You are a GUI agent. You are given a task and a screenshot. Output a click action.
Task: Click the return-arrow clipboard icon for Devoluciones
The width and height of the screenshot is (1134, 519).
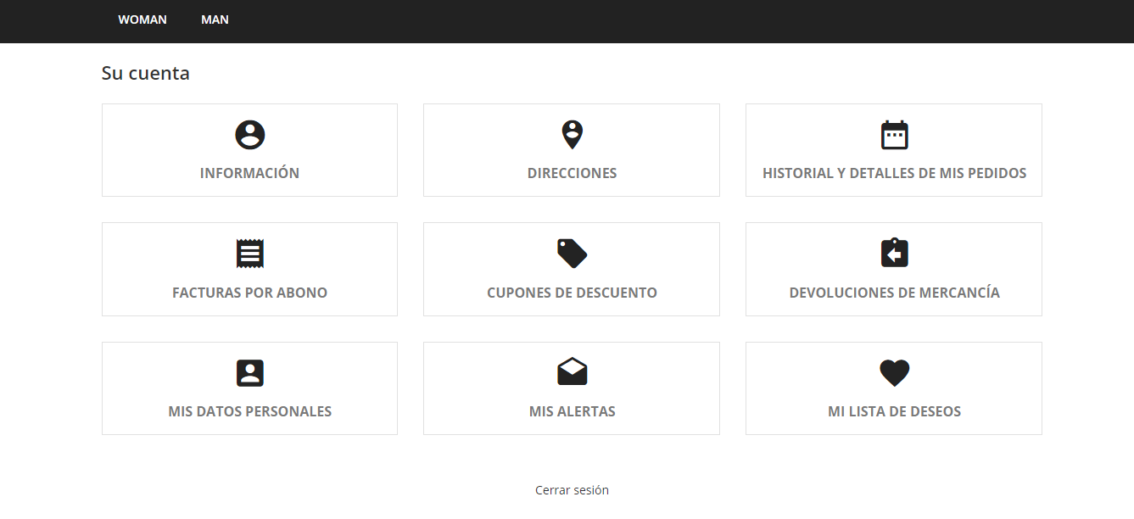click(894, 254)
